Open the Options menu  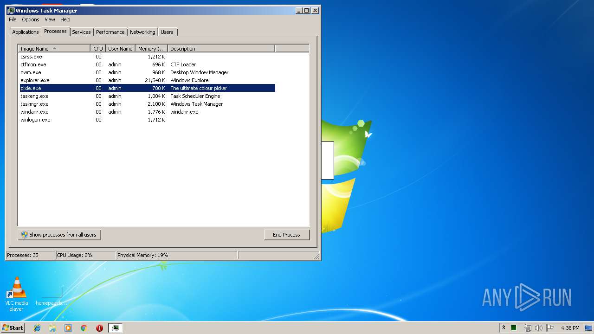(x=31, y=19)
